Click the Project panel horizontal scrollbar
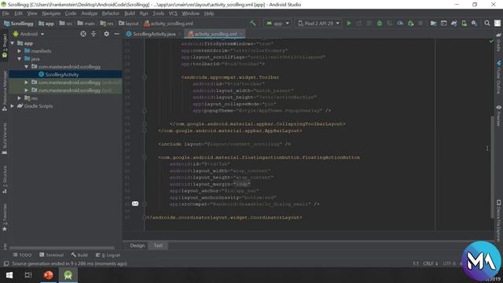Image resolution: width=503 pixels, height=283 pixels. [62, 248]
